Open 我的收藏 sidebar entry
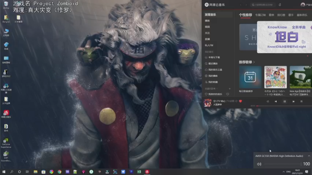 coord(211,82)
